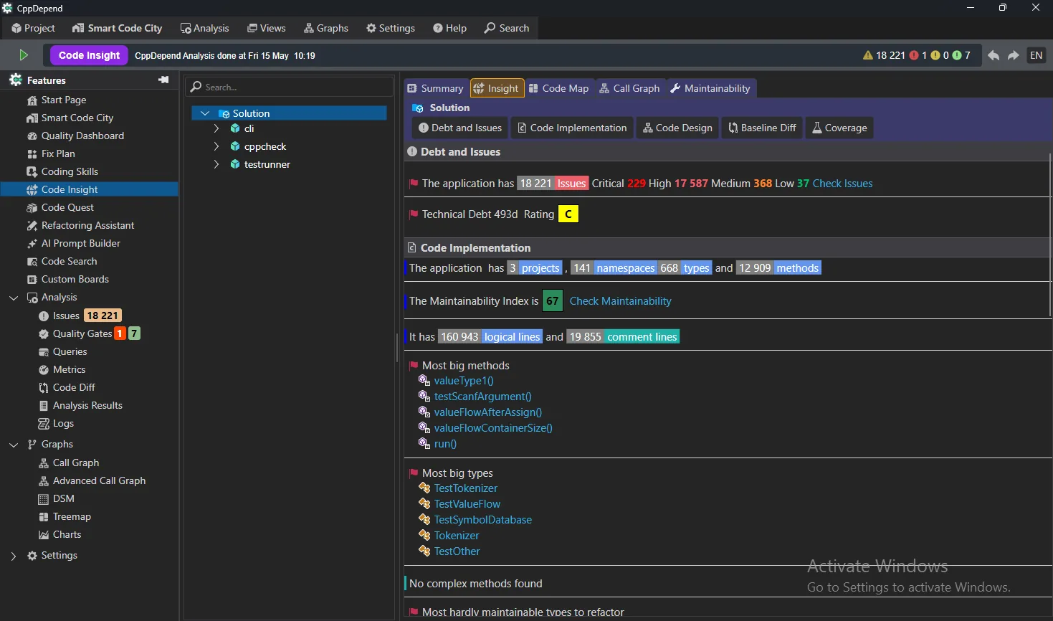
Task: Click the Metrics icon
Action: pyautogui.click(x=44, y=370)
